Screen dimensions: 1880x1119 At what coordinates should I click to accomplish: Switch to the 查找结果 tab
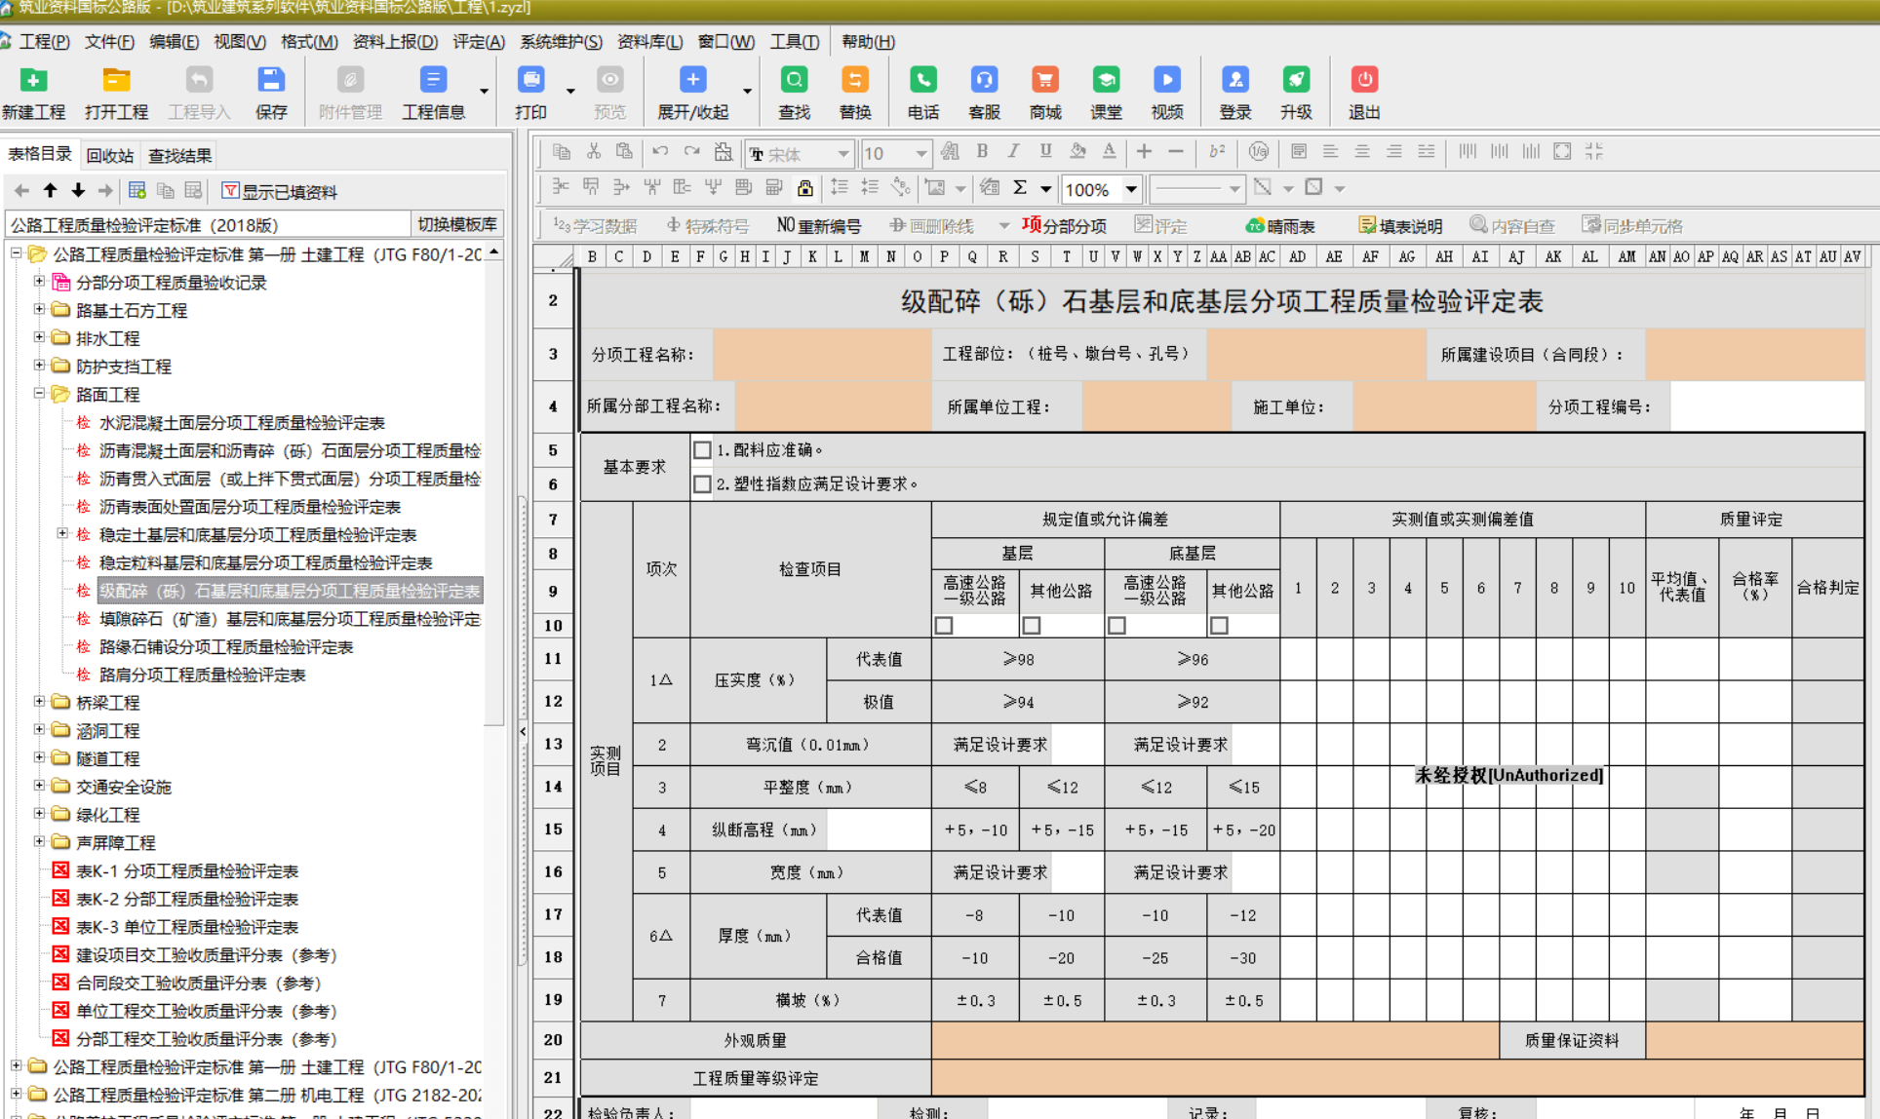[x=179, y=155]
